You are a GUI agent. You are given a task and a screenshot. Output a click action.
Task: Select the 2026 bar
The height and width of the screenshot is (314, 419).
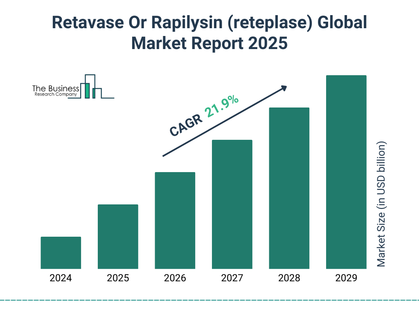[x=175, y=220]
